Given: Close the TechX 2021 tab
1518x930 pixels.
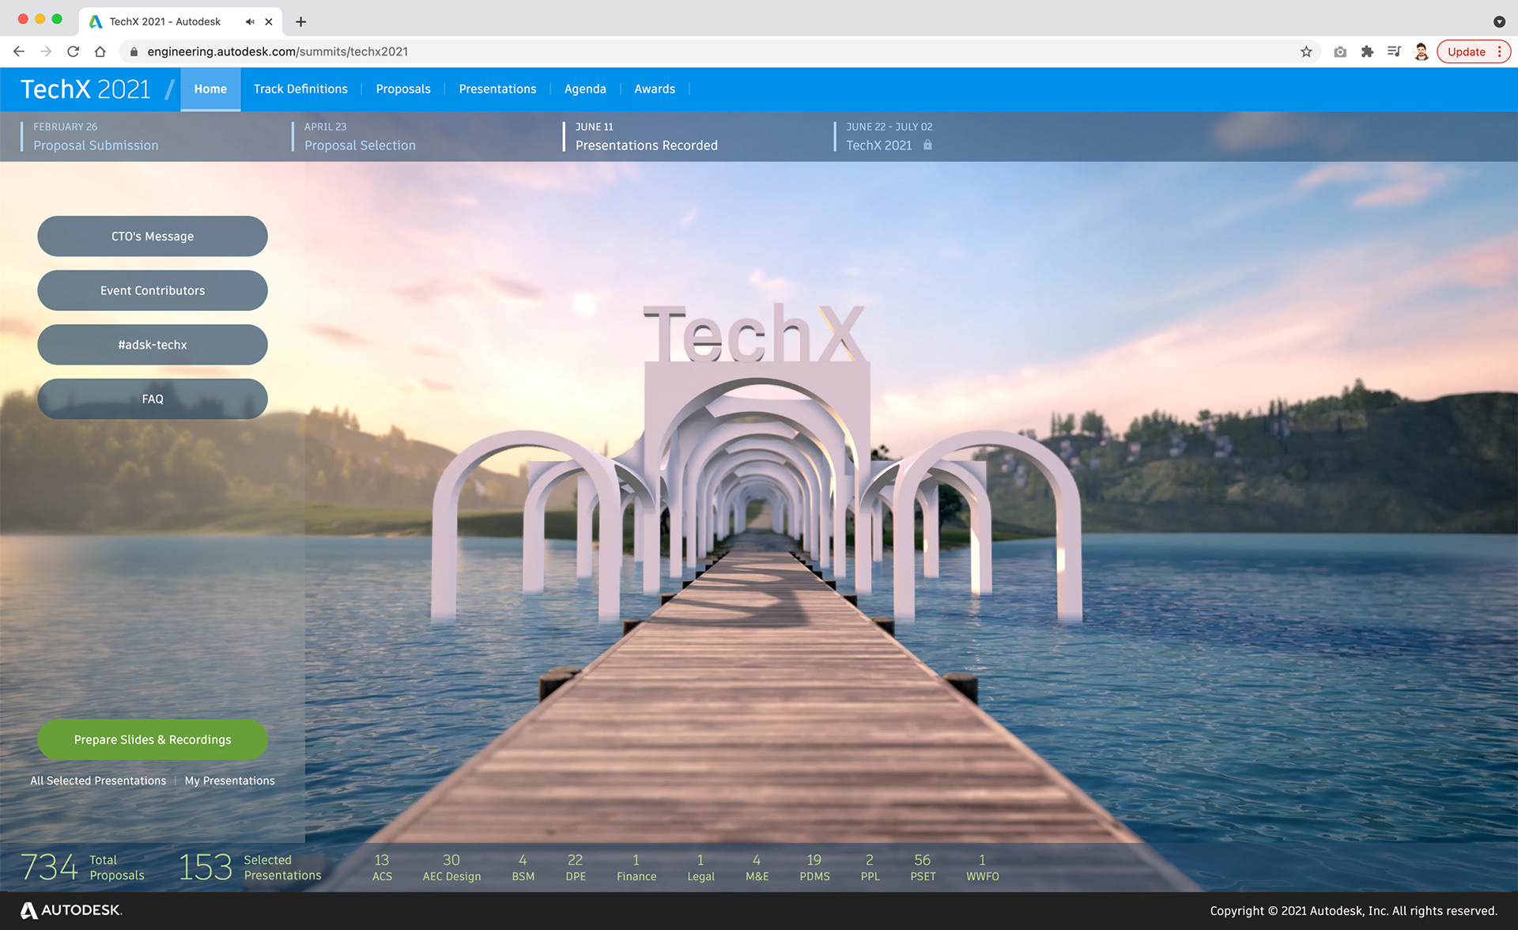Looking at the screenshot, I should [269, 21].
